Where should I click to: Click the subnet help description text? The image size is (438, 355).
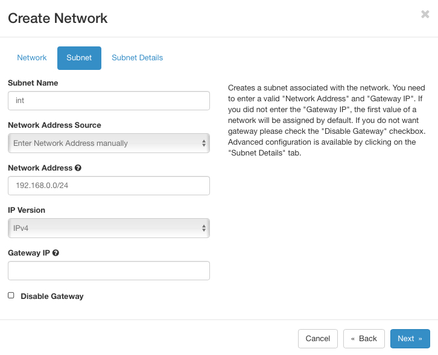326,121
